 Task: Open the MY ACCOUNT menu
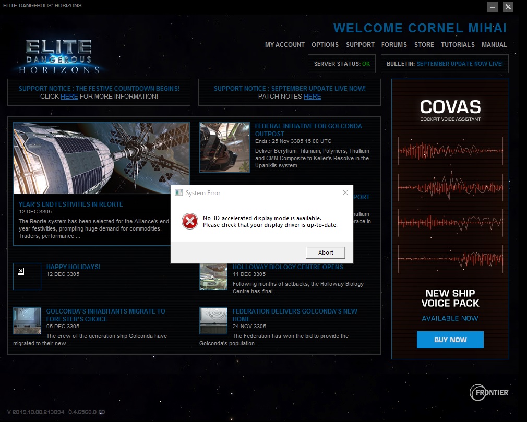click(285, 45)
